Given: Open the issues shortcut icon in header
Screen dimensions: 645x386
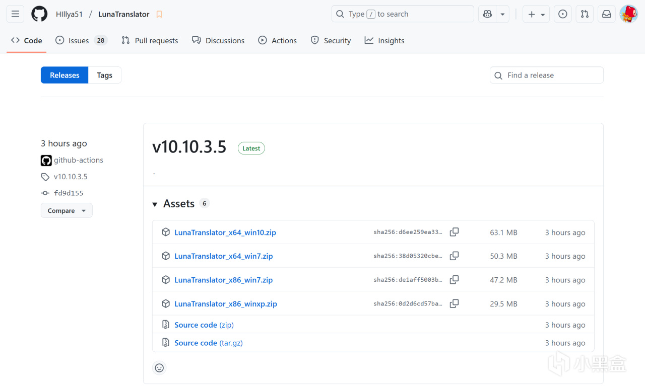Looking at the screenshot, I should pyautogui.click(x=563, y=14).
